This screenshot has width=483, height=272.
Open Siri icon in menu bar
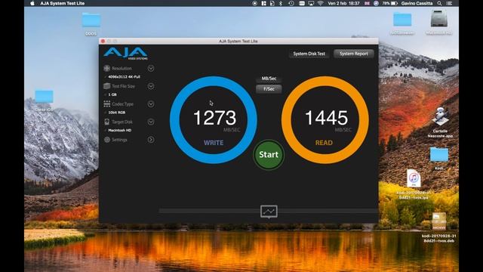click(376, 3)
